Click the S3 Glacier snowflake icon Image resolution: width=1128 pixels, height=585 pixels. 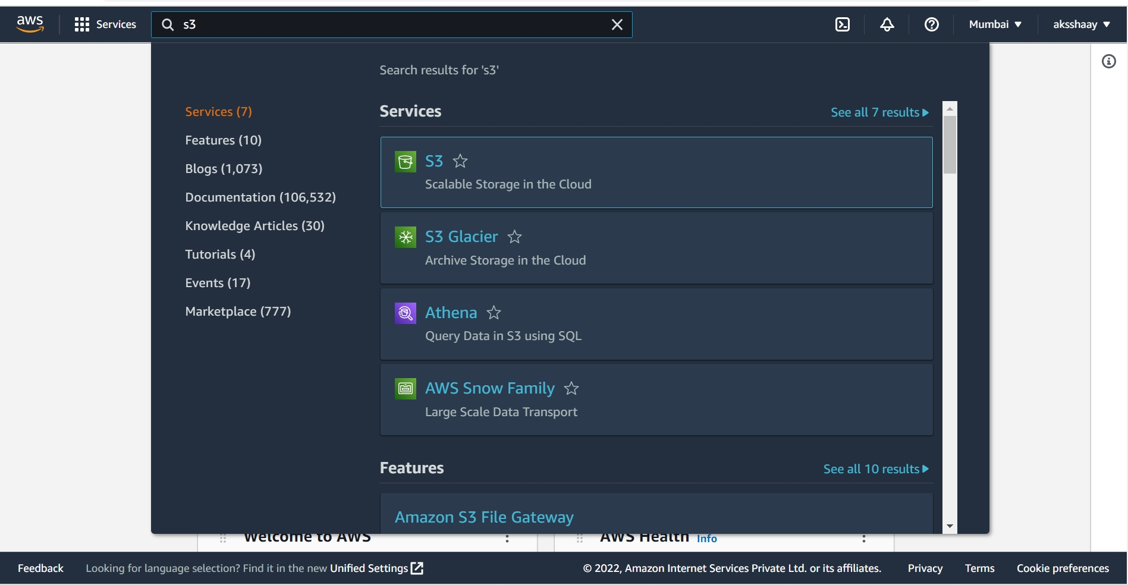[x=406, y=237]
